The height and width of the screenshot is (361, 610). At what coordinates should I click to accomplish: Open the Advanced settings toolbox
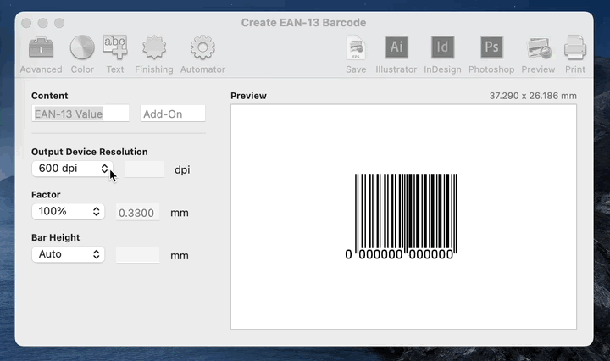click(x=41, y=54)
